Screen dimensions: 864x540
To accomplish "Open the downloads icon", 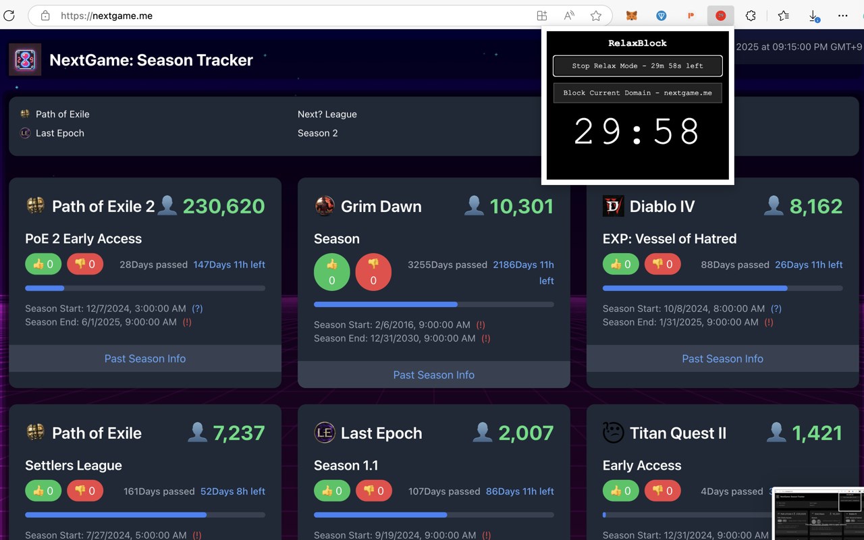I will click(814, 16).
